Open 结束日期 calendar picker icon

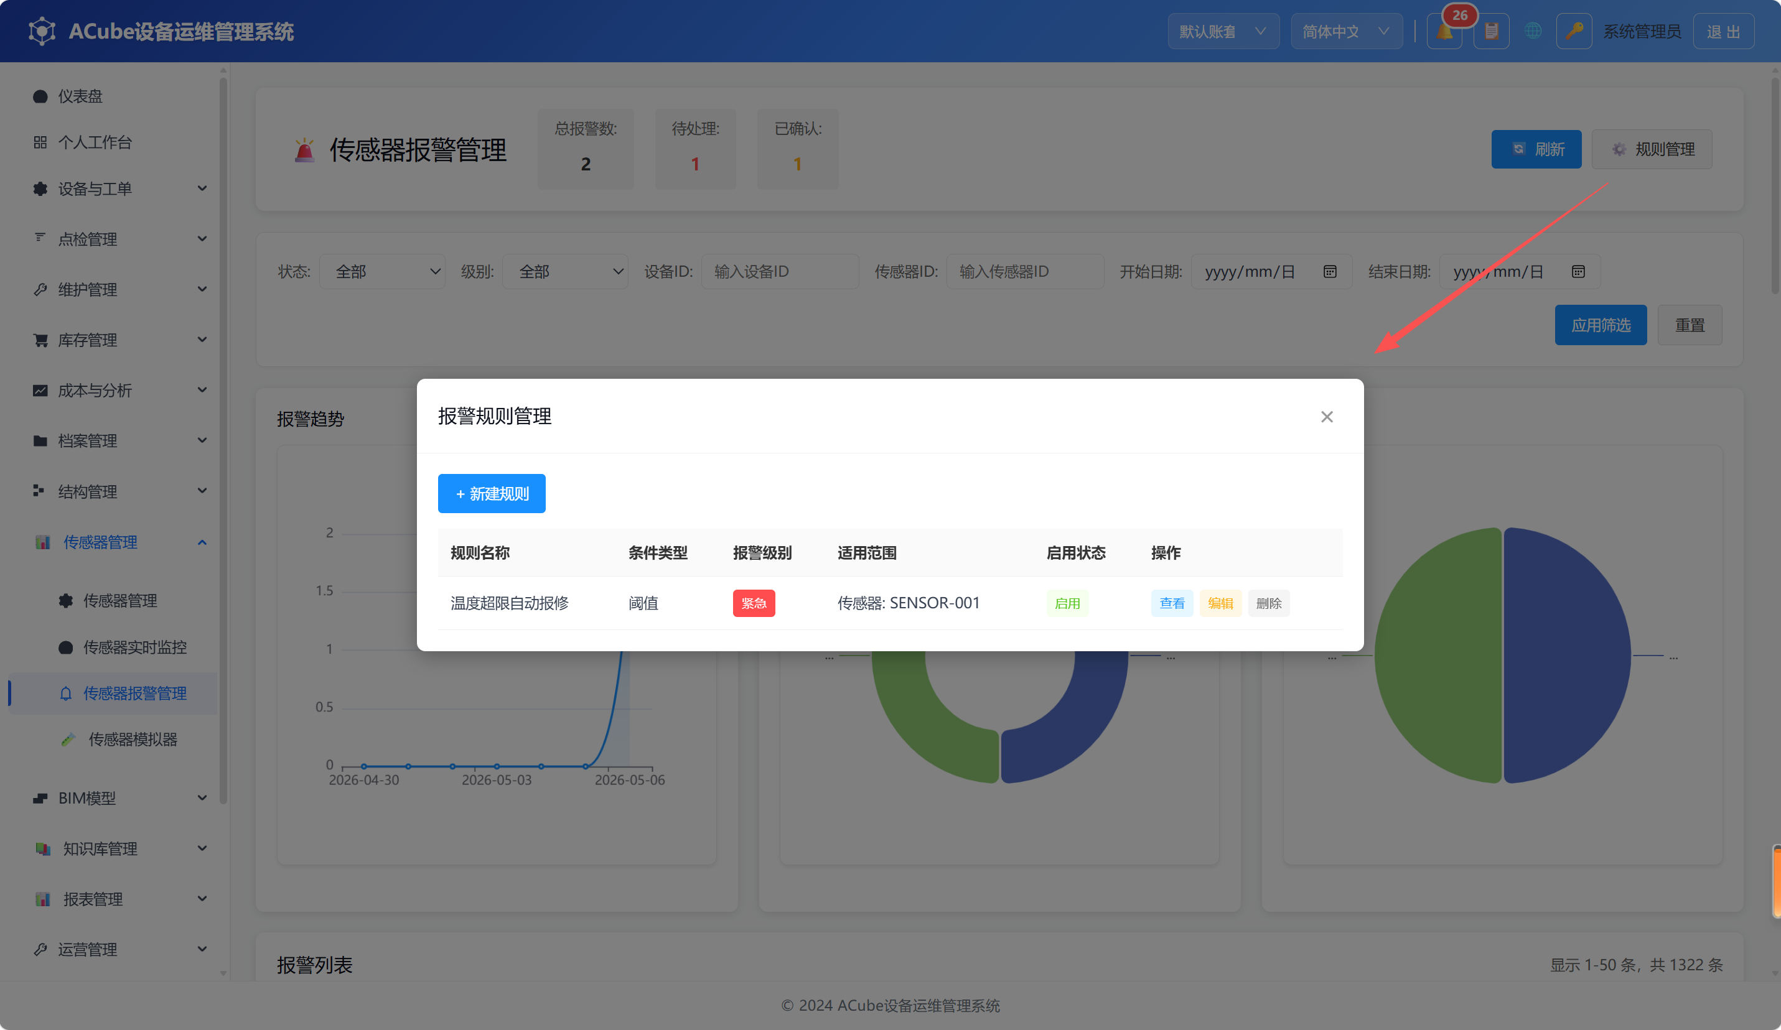[1578, 272]
